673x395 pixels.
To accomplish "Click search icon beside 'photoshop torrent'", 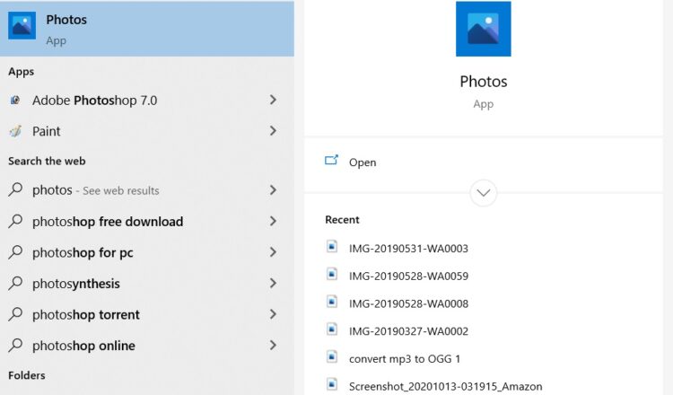I will [x=15, y=314].
